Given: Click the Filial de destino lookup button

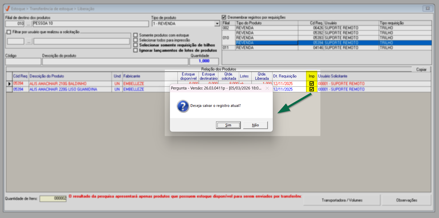Looking at the screenshot, I should click(x=28, y=24).
